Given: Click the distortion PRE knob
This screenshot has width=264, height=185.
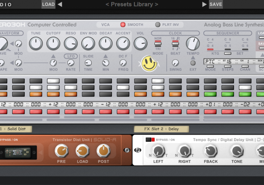Looking at the screenshot, I should coord(61,151).
